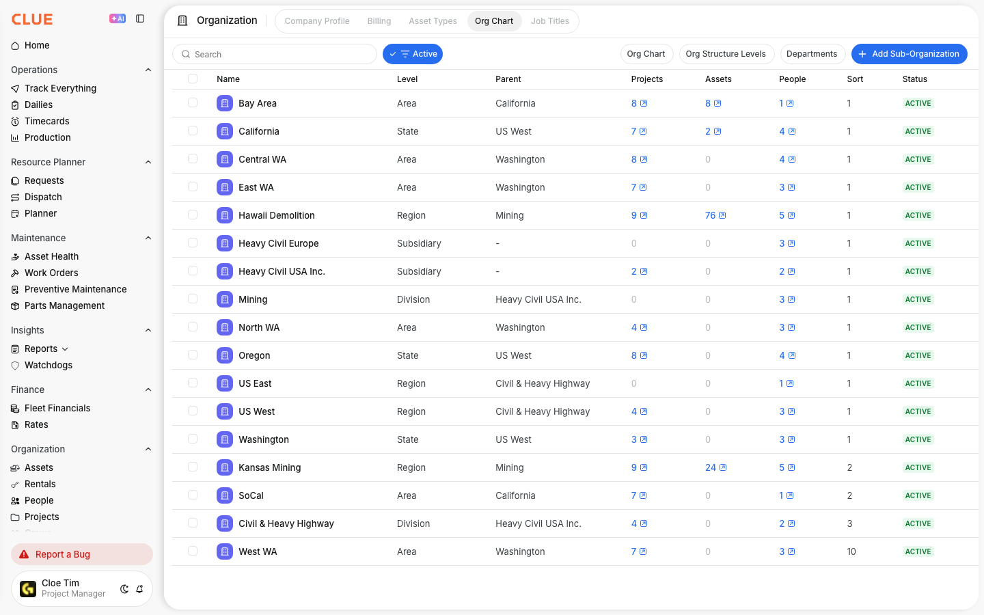Click Add Sub-Organization button
This screenshot has width=984, height=615.
point(910,54)
